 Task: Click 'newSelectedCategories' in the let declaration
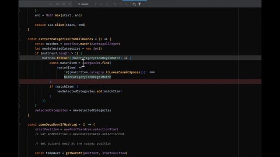click(x=61, y=48)
